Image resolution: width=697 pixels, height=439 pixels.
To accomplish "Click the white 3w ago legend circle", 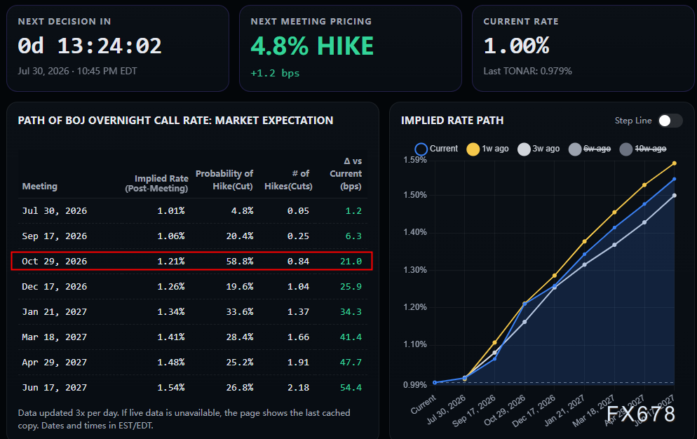I will [x=524, y=149].
